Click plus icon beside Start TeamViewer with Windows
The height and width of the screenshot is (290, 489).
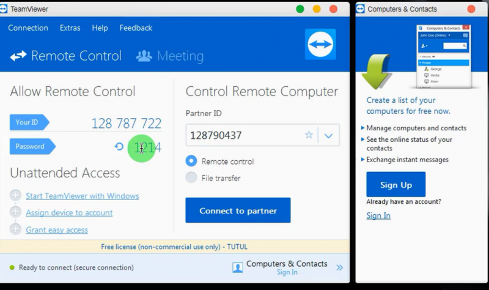(15, 195)
